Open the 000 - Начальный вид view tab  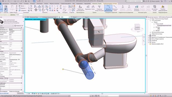[32, 17]
